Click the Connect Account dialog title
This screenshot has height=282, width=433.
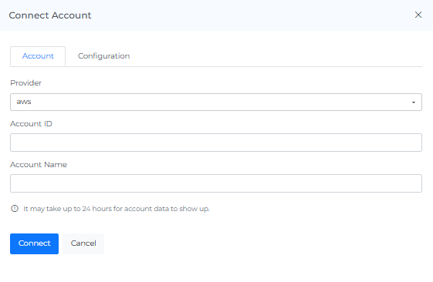50,15
